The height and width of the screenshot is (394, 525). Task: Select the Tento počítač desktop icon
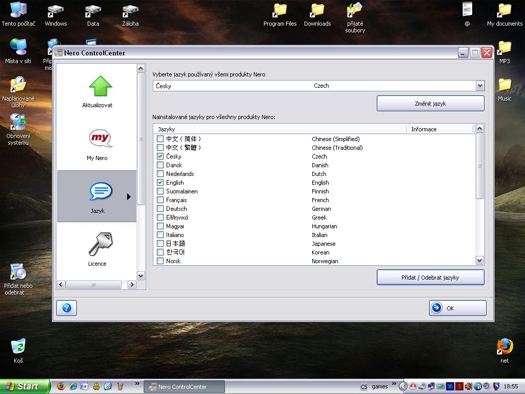coord(18,14)
